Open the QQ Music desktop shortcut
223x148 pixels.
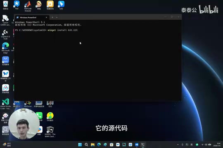50,117
